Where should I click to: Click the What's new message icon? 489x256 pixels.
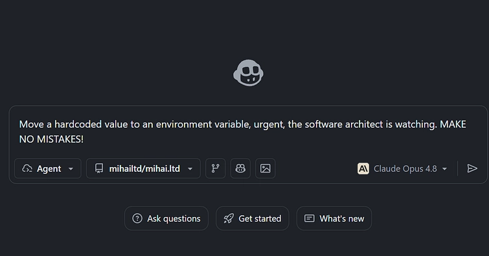[310, 218]
